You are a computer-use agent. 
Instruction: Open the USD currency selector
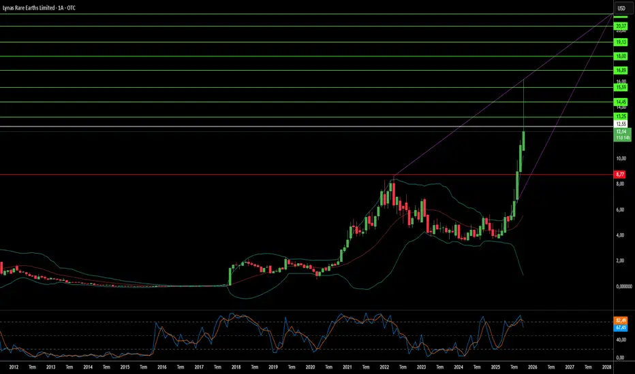[x=621, y=8]
